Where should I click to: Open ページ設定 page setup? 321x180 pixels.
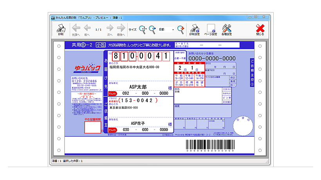211,29
